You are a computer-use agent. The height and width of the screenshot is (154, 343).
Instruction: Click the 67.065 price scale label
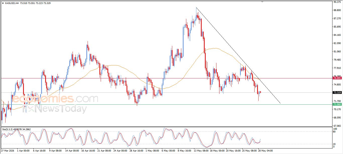tap(337, 126)
